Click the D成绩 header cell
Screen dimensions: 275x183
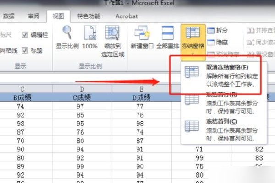pos(141,97)
